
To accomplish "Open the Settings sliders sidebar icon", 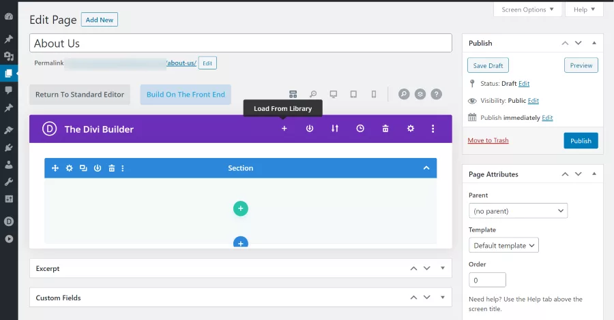I will tap(9, 199).
